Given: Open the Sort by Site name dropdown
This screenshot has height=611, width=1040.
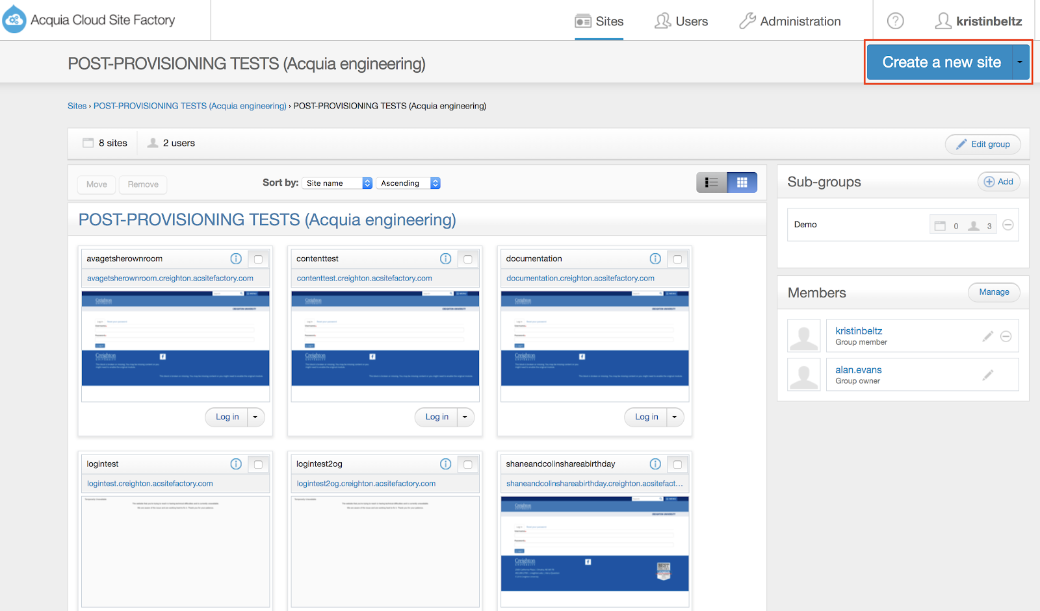Looking at the screenshot, I should click(337, 183).
